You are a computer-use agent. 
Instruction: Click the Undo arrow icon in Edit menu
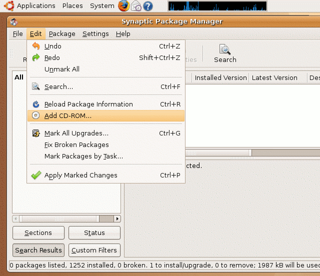click(x=36, y=46)
